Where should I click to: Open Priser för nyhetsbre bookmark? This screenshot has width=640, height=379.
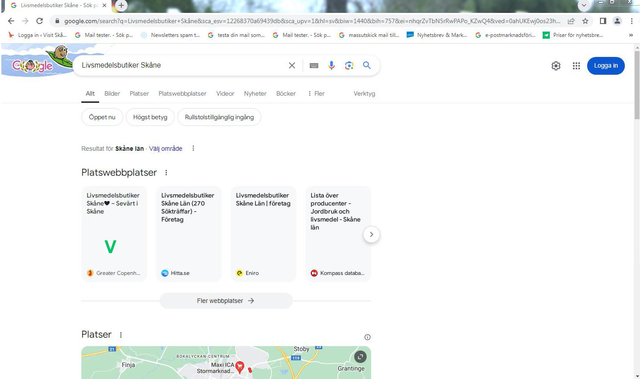573,35
